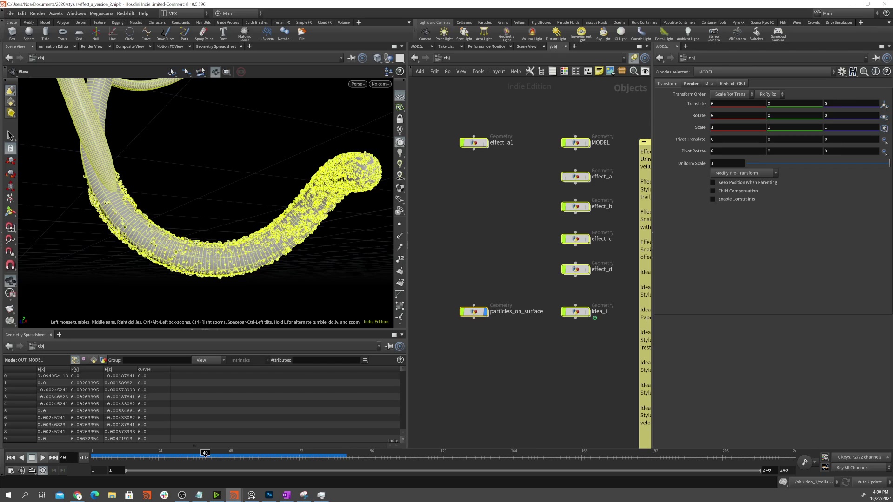
Task: Open the Main desktop dropdown
Action: tap(238, 13)
